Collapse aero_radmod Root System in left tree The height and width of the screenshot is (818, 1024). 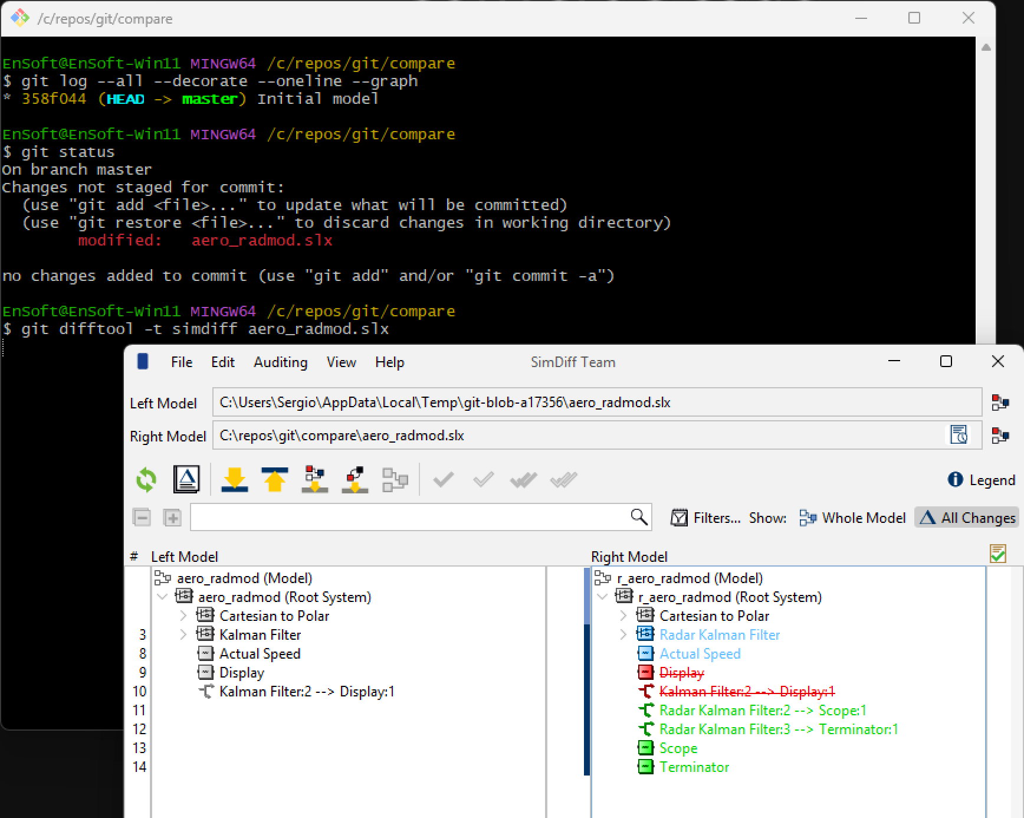(x=162, y=597)
